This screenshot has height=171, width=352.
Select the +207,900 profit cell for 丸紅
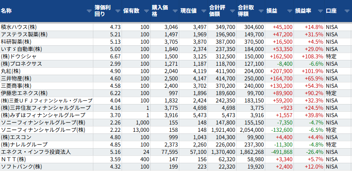tap(279, 71)
